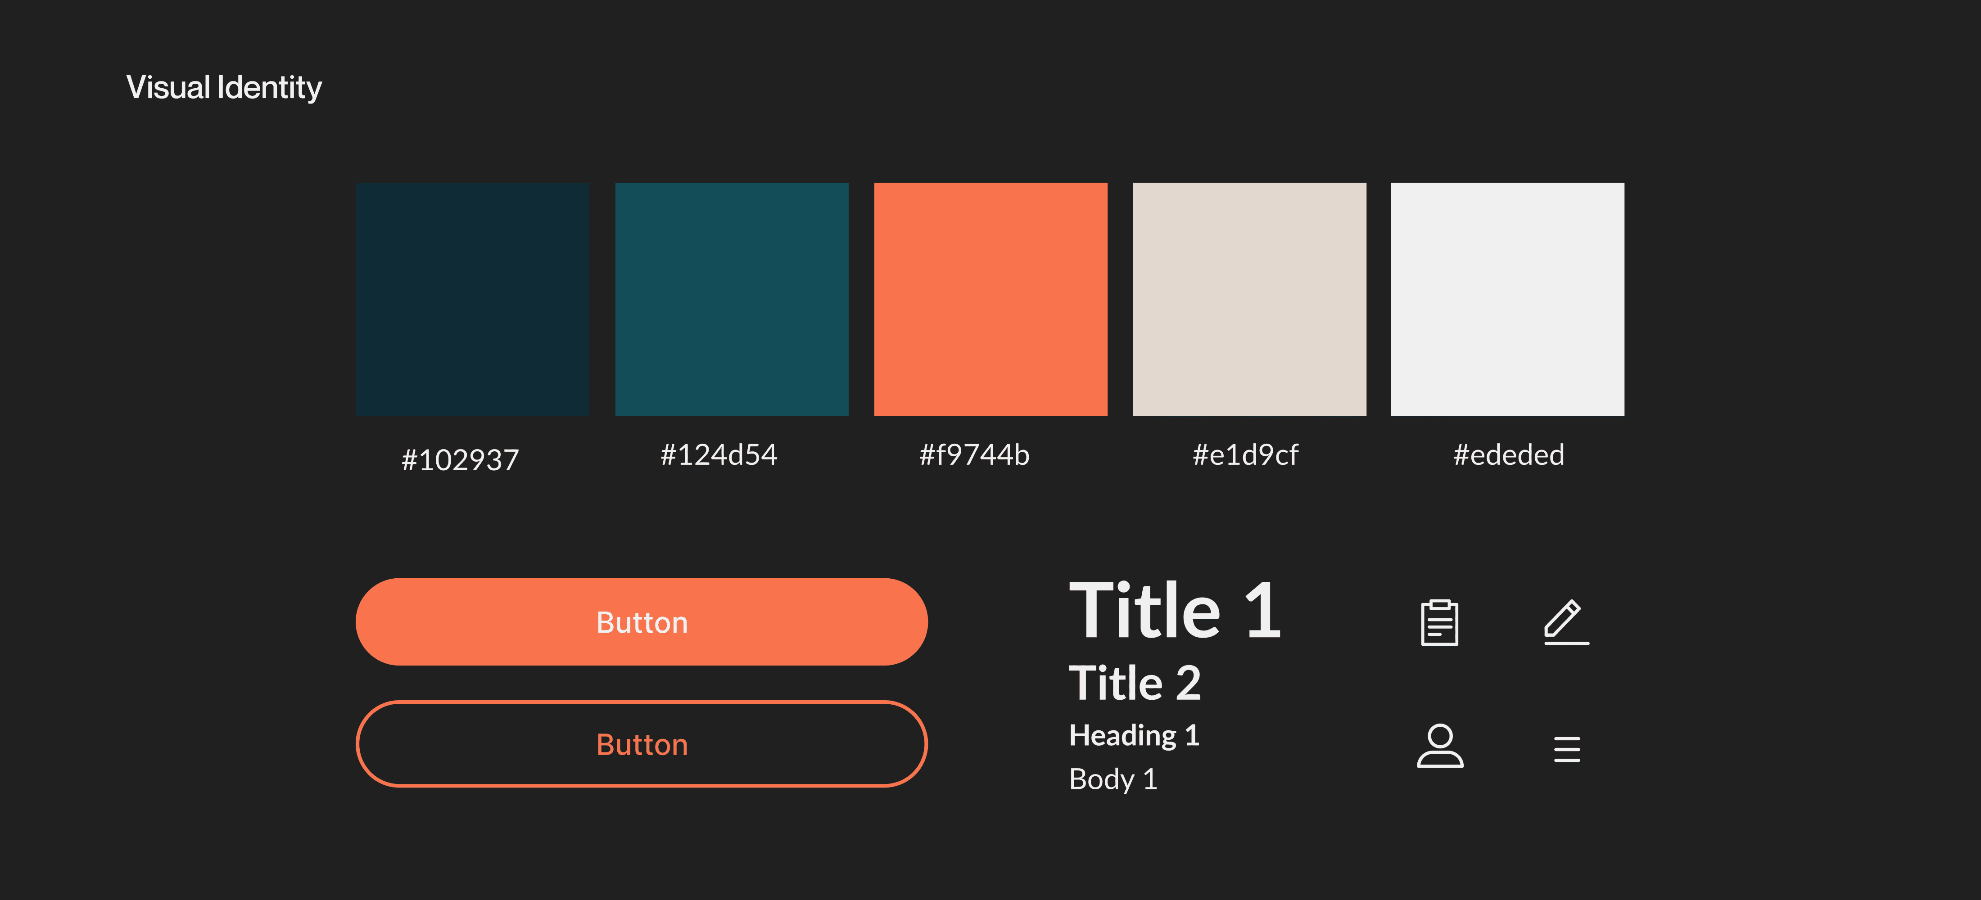
Task: Click the #e1d9cf hex label
Action: (x=1245, y=455)
